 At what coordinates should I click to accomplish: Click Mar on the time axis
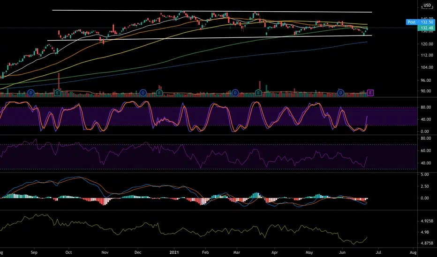pyautogui.click(x=237, y=252)
